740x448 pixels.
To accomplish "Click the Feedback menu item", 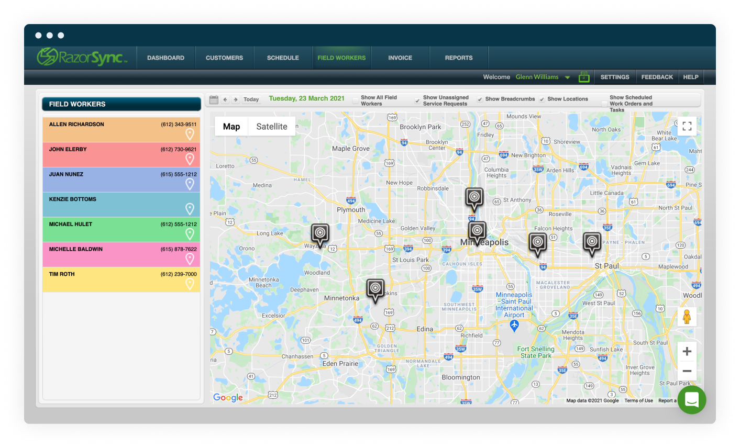I will click(x=657, y=77).
